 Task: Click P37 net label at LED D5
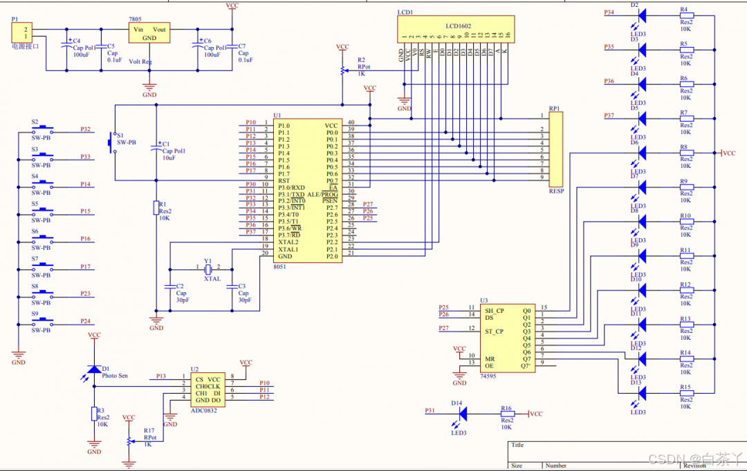[609, 115]
